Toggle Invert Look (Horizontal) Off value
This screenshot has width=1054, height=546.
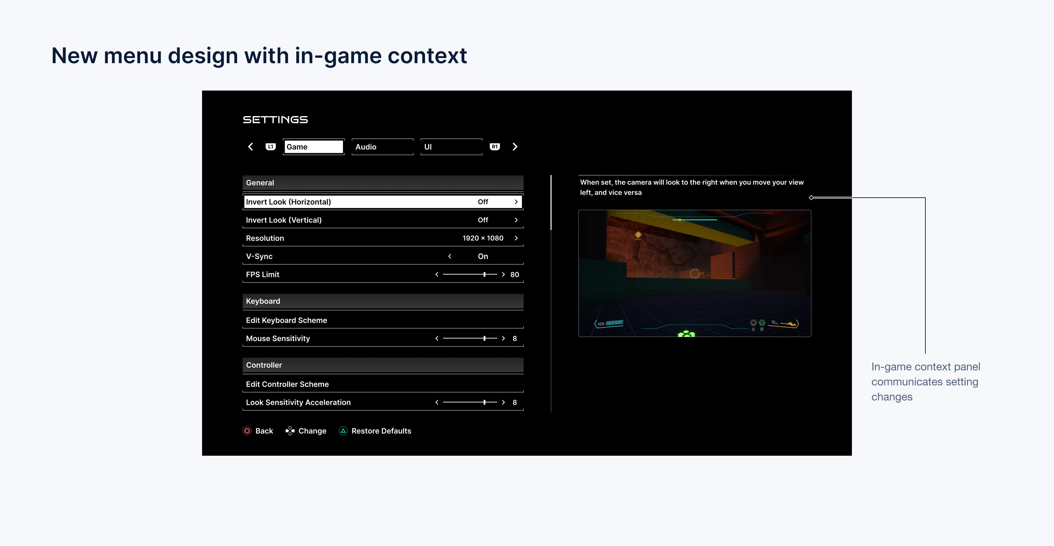[483, 202]
